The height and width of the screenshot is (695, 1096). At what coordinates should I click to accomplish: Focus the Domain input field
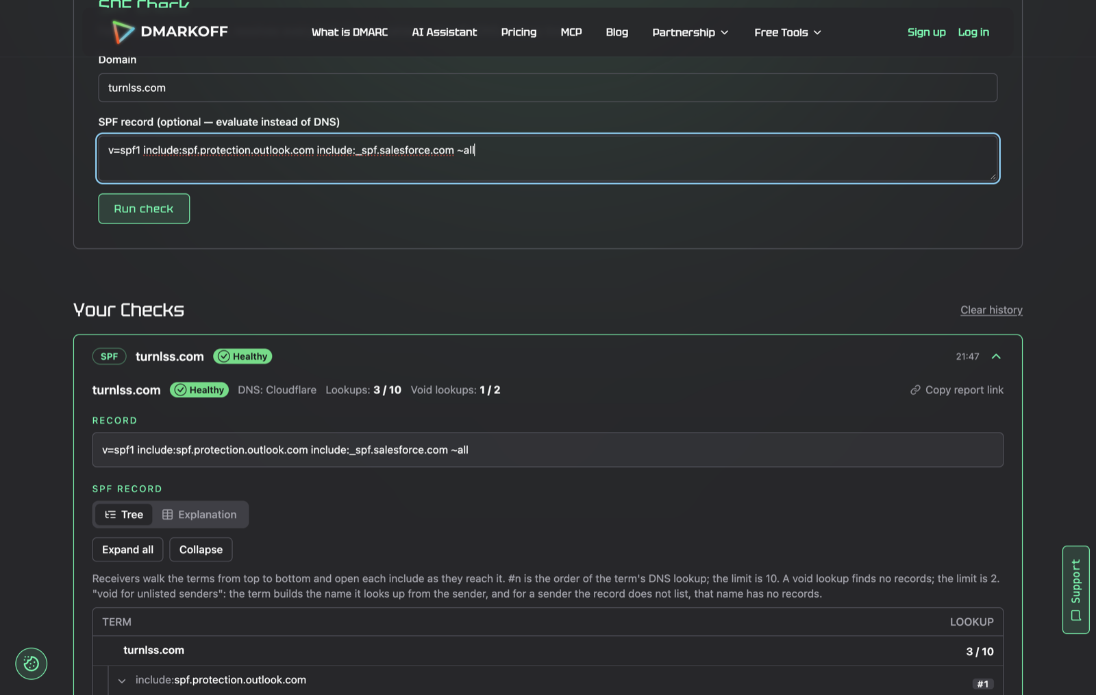(548, 88)
